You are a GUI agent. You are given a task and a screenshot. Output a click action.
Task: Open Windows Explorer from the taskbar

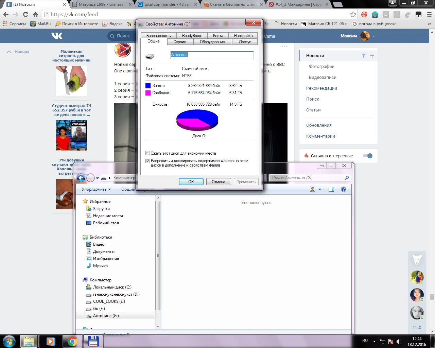(29, 341)
